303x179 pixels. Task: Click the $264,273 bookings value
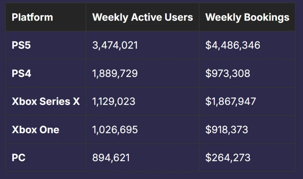click(x=228, y=158)
